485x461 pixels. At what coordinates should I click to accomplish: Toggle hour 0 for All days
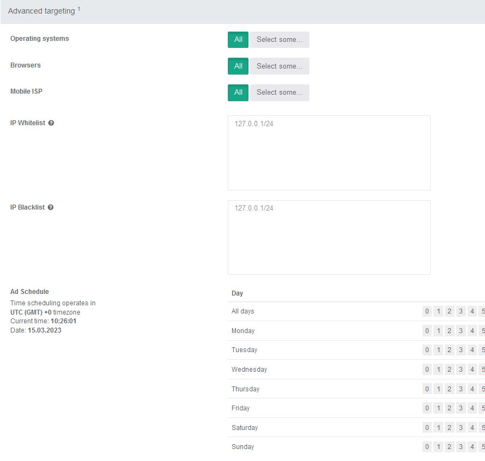pyautogui.click(x=427, y=311)
